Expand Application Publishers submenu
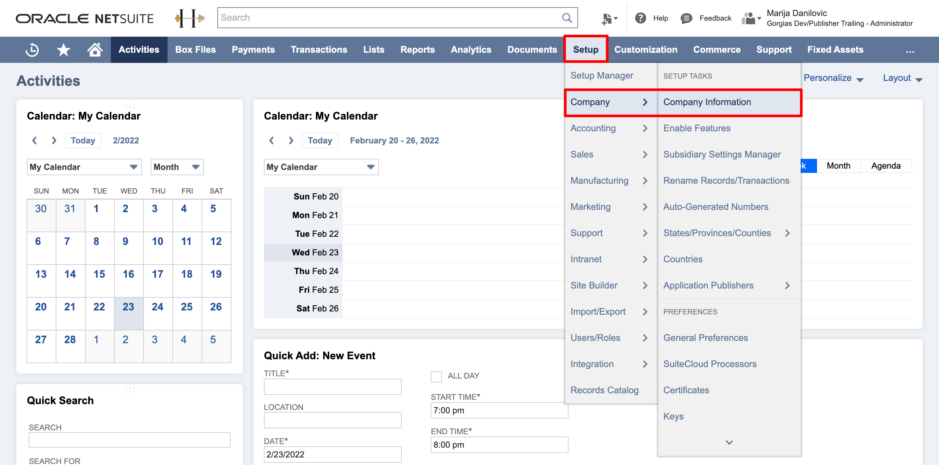 coord(729,286)
